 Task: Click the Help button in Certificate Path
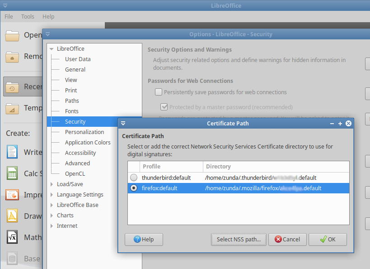point(144,240)
